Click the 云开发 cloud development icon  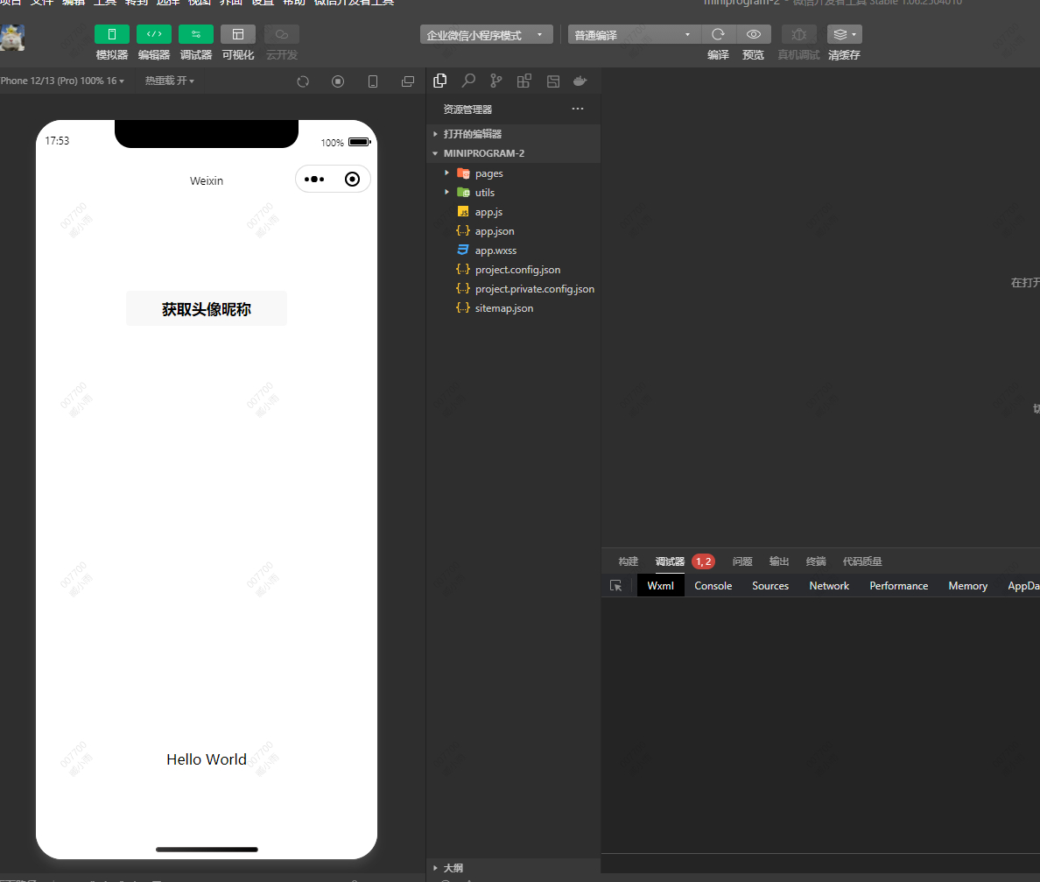point(282,34)
